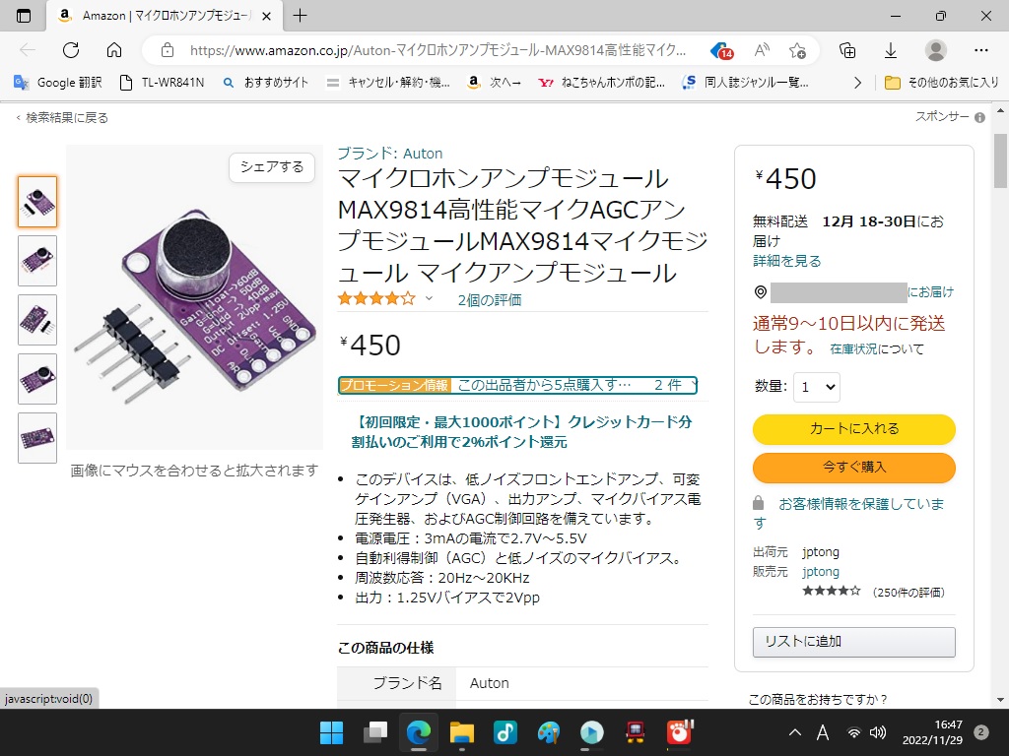The width and height of the screenshot is (1009, 756).
Task: Open the その他のお気に入り folder
Action: tap(941, 83)
